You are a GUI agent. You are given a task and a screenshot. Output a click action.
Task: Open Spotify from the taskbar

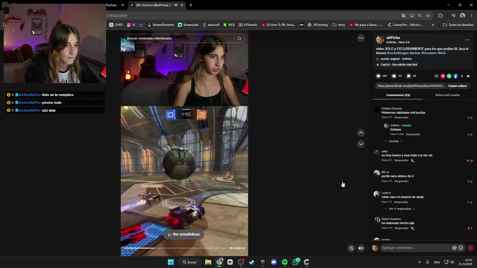[285, 262]
